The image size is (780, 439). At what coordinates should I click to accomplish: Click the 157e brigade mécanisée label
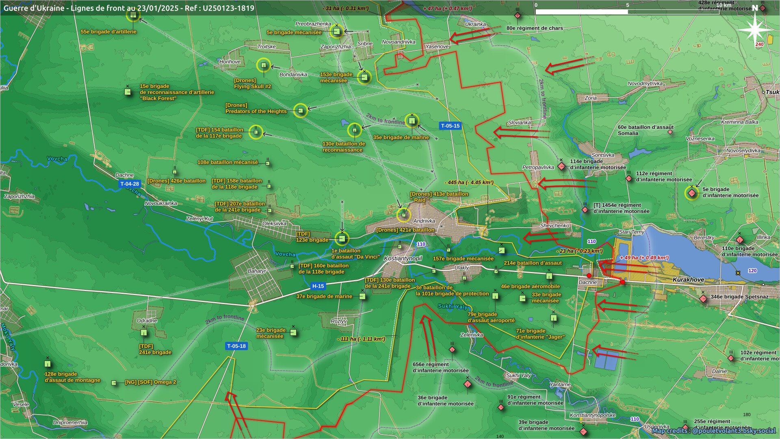pyautogui.click(x=464, y=259)
